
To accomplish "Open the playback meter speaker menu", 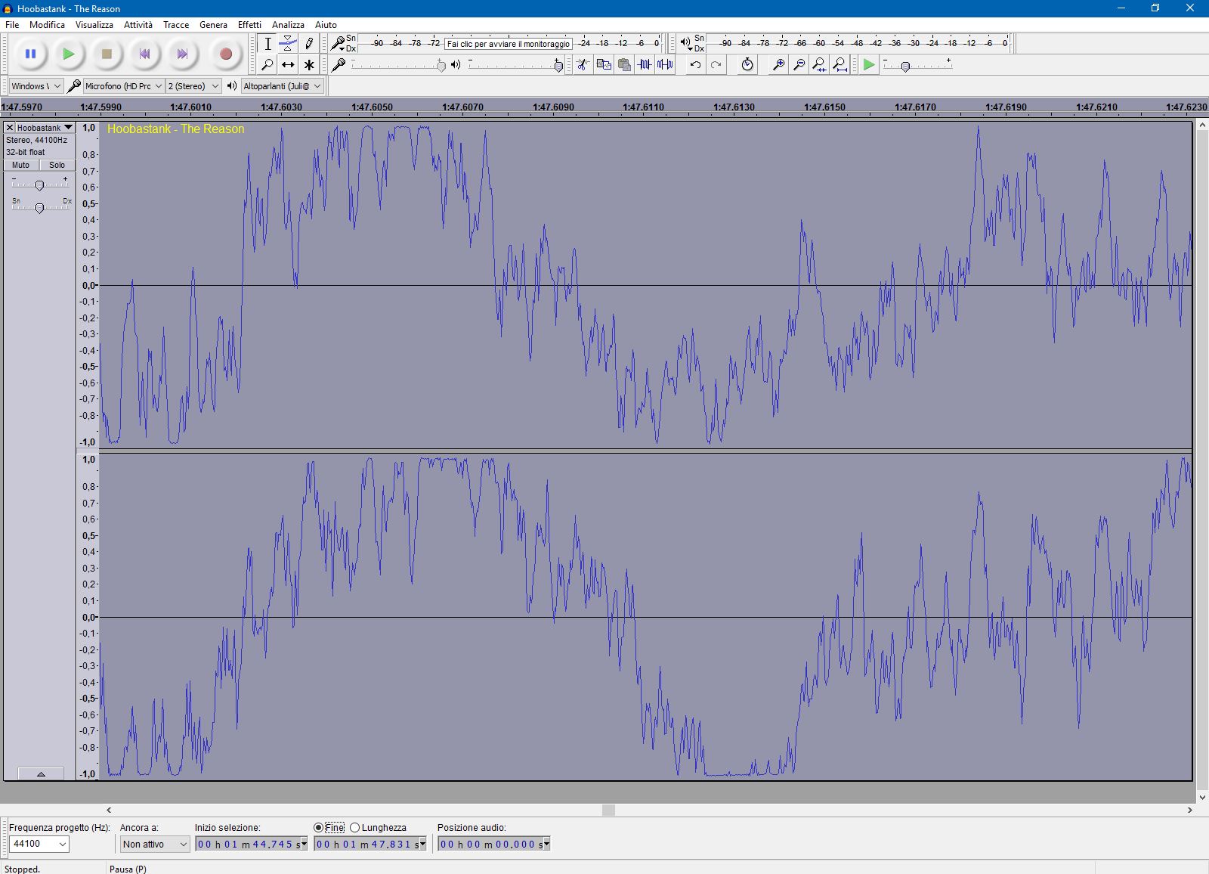I will click(x=685, y=43).
